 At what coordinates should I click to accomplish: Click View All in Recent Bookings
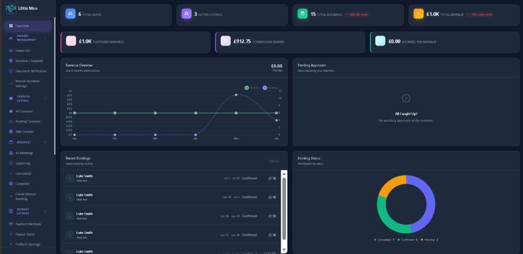[274, 161]
